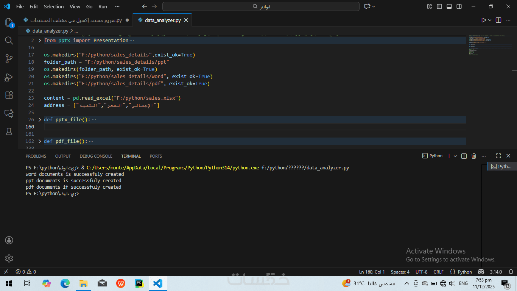Open the Source Control view

[9, 59]
